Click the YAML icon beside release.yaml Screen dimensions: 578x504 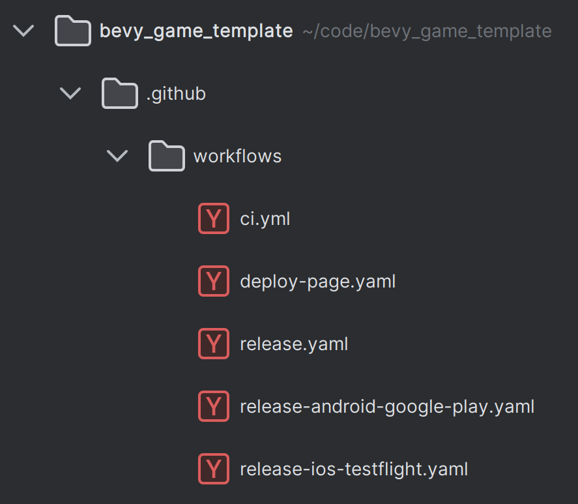coord(213,344)
